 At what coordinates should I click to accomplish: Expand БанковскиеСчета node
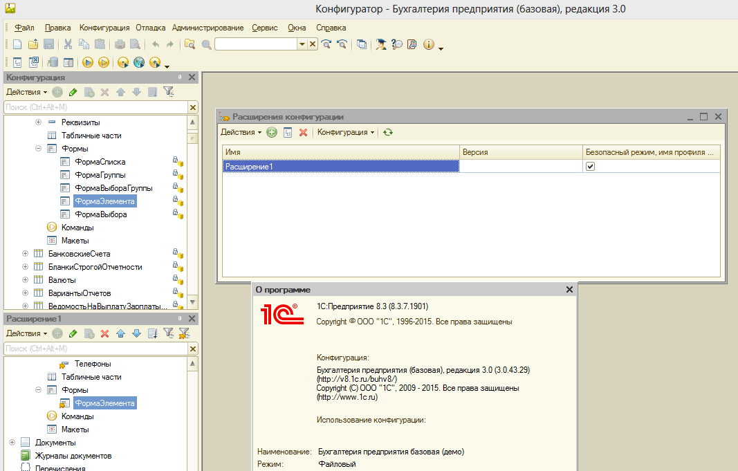[x=26, y=254]
